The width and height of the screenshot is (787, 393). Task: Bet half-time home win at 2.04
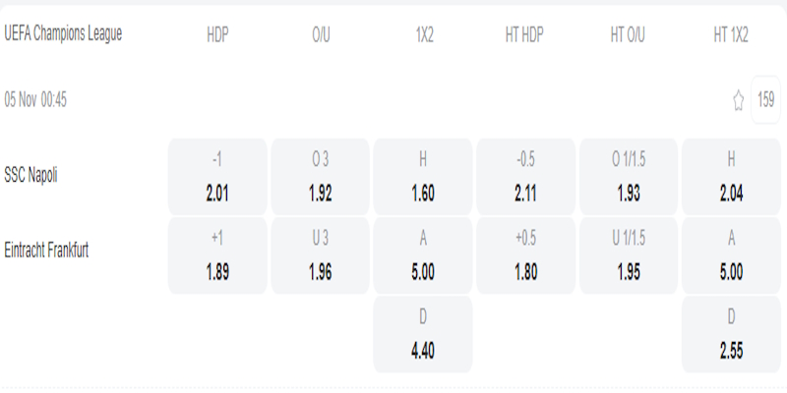[731, 177]
